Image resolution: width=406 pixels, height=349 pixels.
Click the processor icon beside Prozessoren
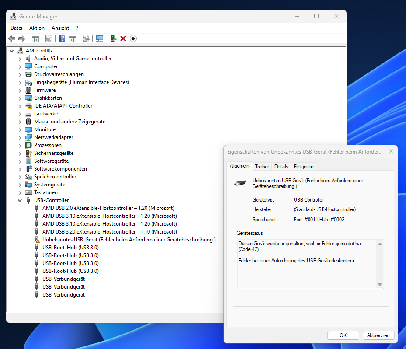[x=28, y=145]
